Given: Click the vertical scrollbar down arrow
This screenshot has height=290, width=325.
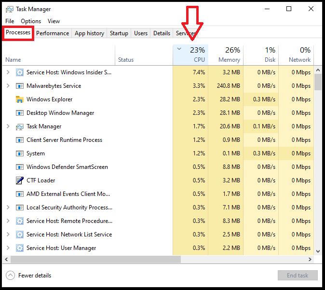Looking at the screenshot, I should tap(318, 251).
